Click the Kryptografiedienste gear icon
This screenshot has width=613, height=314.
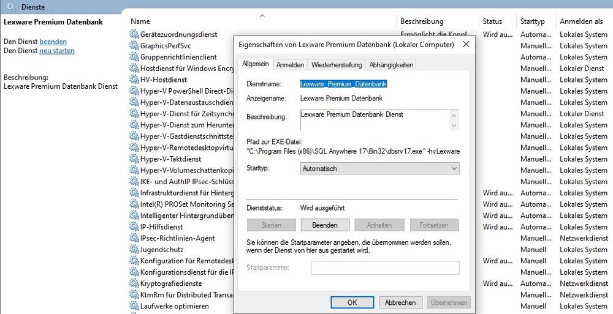(x=134, y=283)
